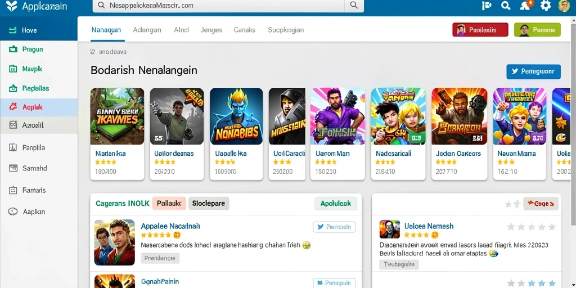Click the blue Penegwoar Twitter button
Viewport: 576px width, 288px height.
click(x=533, y=71)
